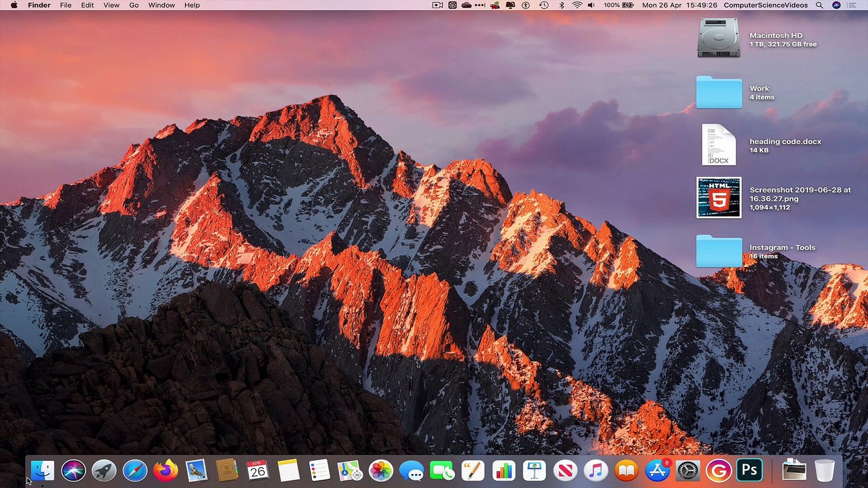Open the Music app in the Dock
The image size is (868, 488).
pos(595,470)
